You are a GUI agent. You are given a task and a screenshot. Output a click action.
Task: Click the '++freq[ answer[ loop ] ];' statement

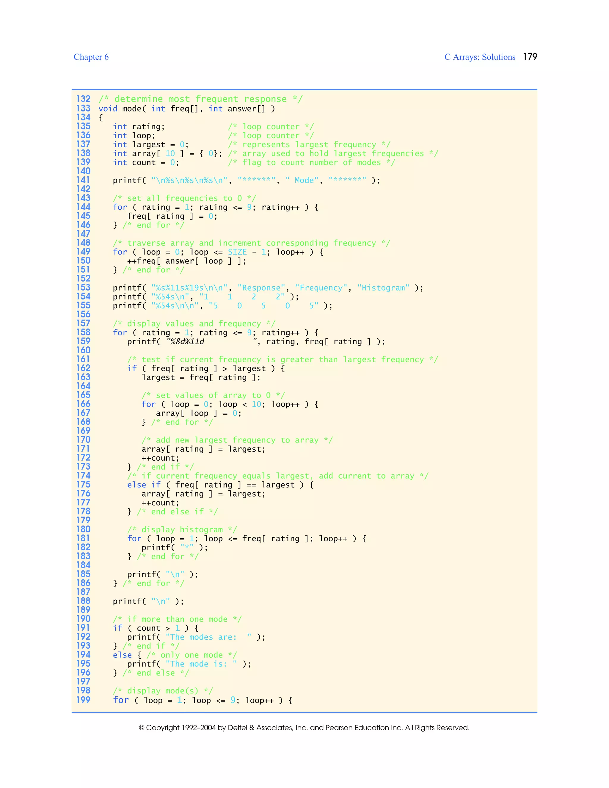(x=186, y=261)
